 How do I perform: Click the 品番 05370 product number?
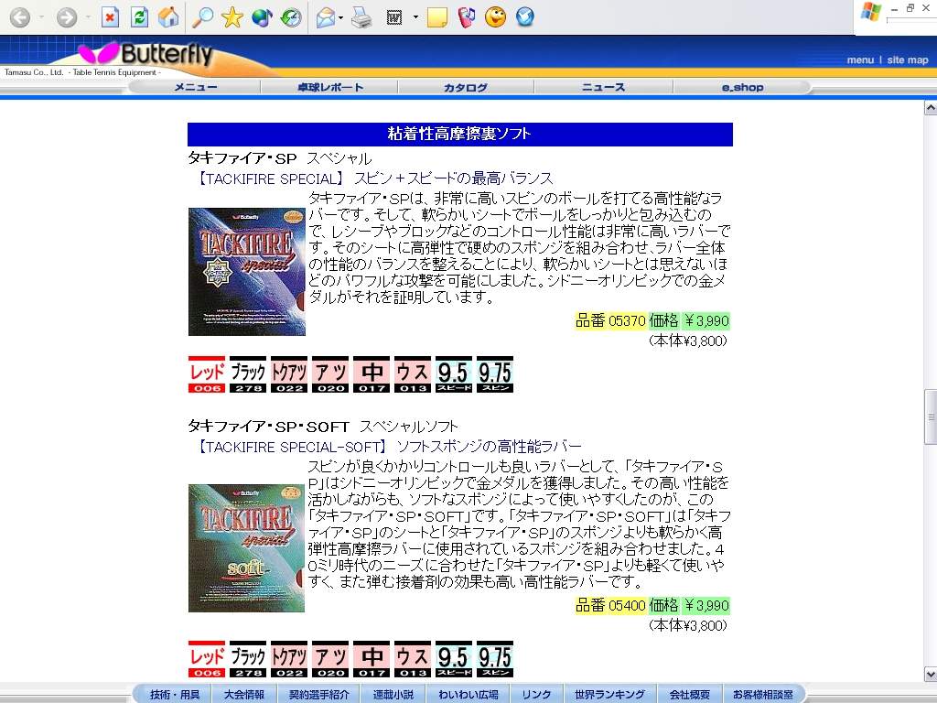tap(610, 321)
